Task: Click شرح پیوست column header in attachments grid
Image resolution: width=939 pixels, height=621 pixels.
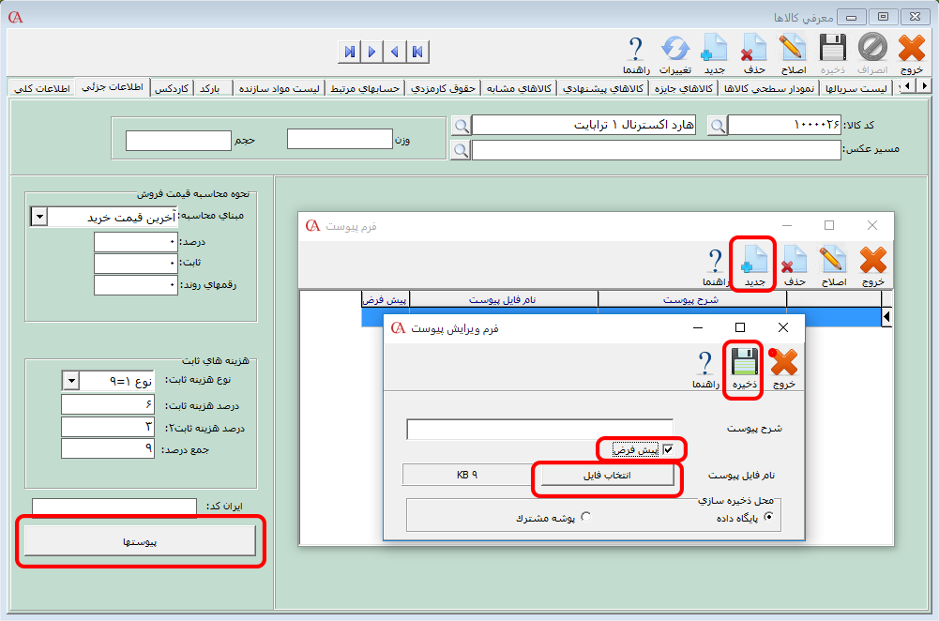Action: tap(691, 299)
